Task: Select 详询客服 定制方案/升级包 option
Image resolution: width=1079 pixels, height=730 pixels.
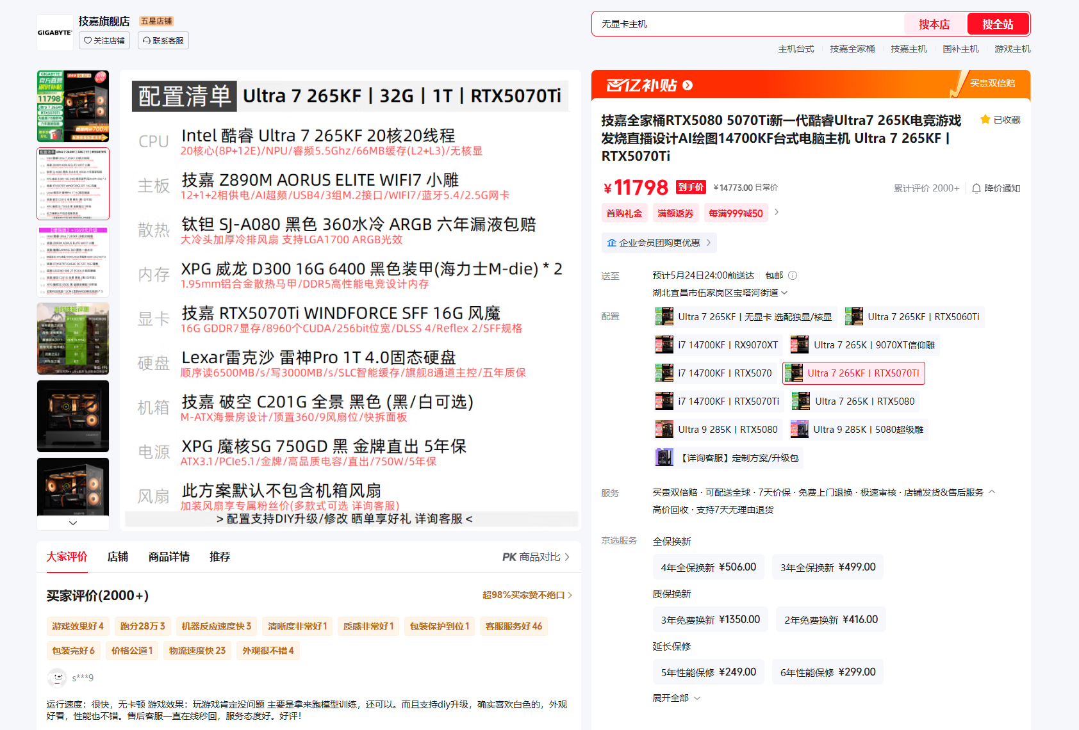Action: point(729,457)
